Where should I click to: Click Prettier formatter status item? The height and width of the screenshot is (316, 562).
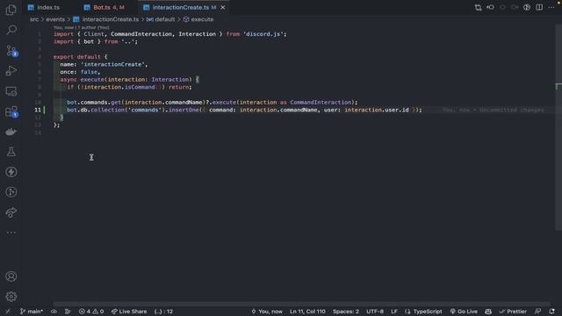tap(513, 312)
